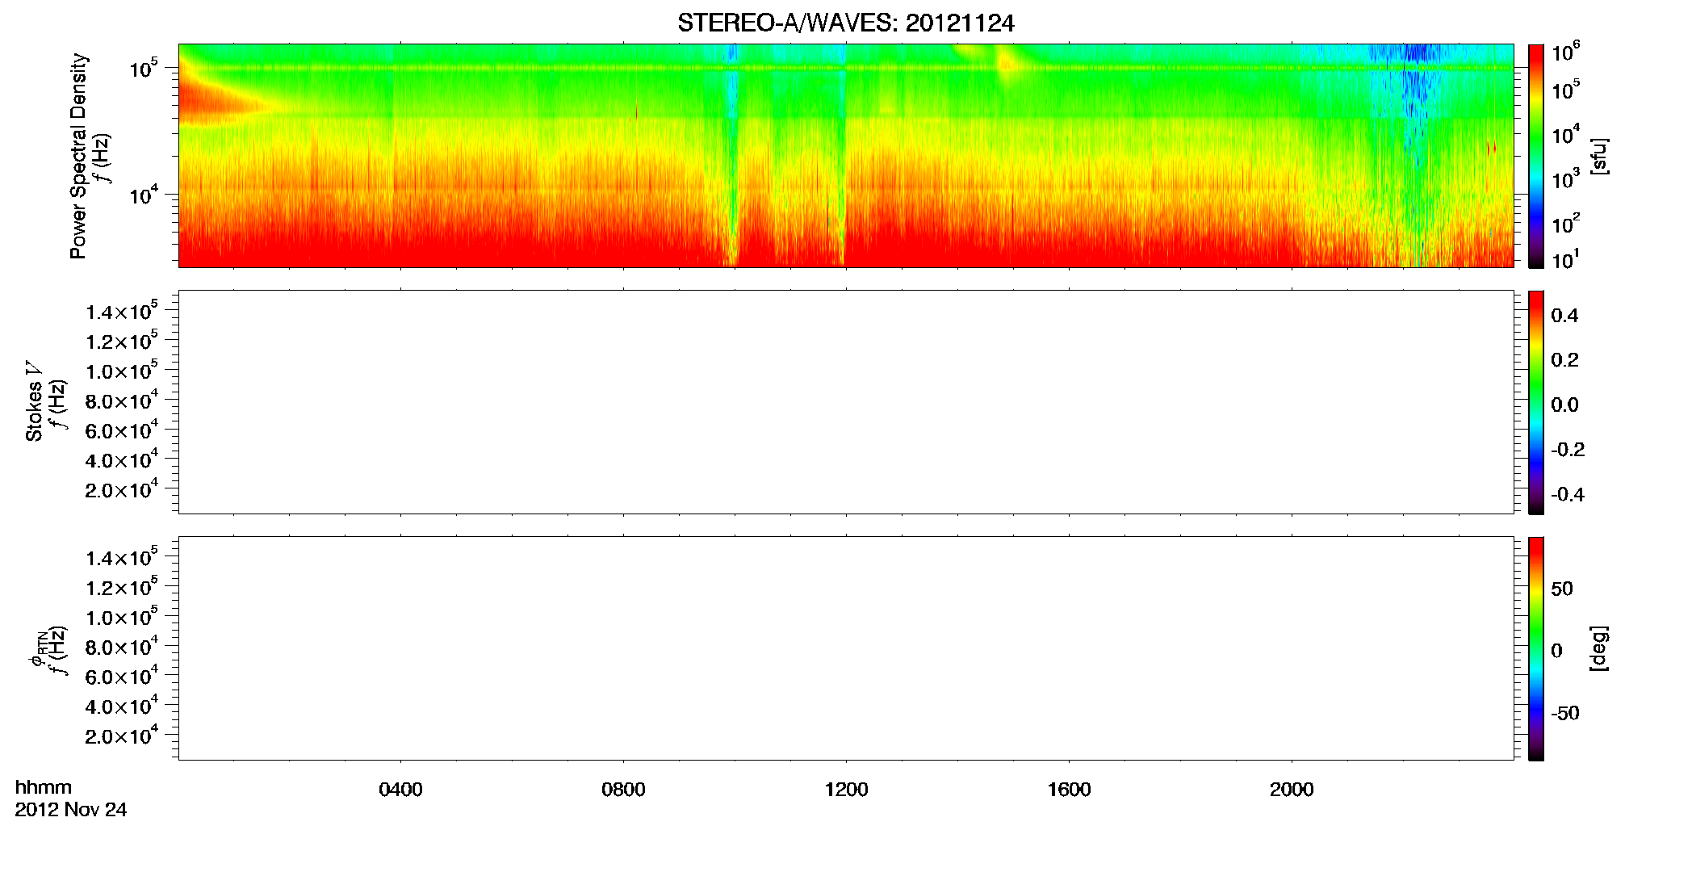The width and height of the screenshot is (1692, 872).
Task: Click the plot title "STEREO-A/WAVES: 20121124"
Action: pyautogui.click(x=845, y=23)
